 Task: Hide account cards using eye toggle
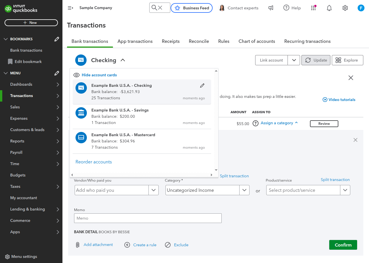click(76, 75)
